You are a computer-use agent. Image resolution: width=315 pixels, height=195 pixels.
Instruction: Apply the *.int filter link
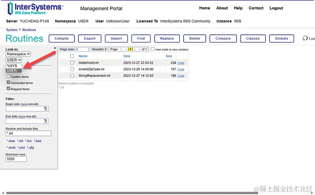[x=20, y=141]
